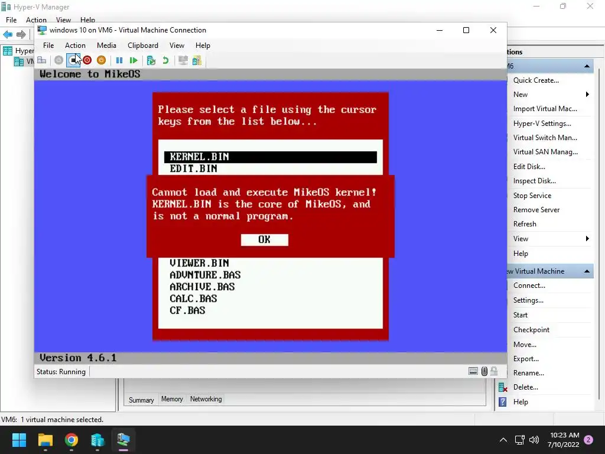Viewport: 605px width, 454px height.
Task: Click the last VM Connection toolbar icon
Action: (197, 60)
